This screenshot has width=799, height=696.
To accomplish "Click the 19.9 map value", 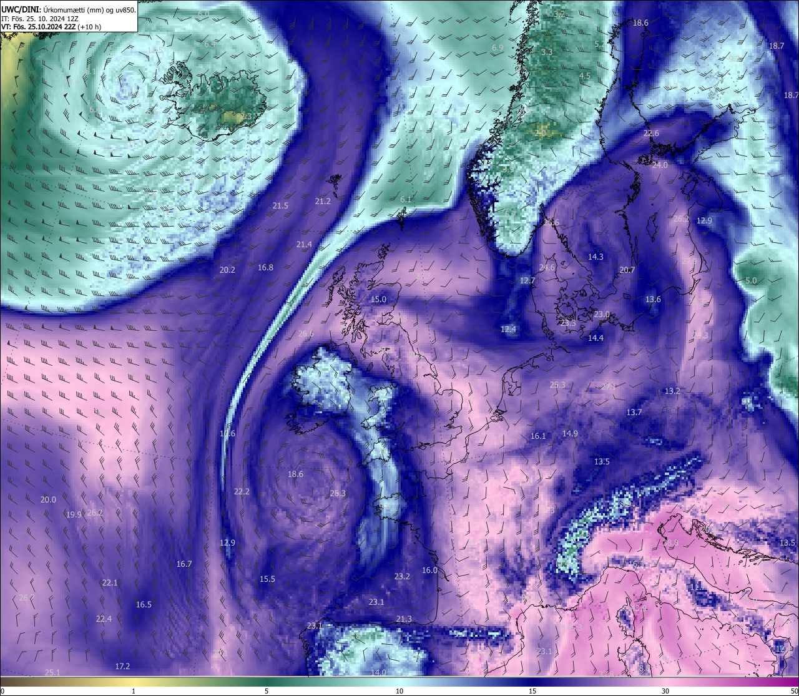I will (74, 515).
